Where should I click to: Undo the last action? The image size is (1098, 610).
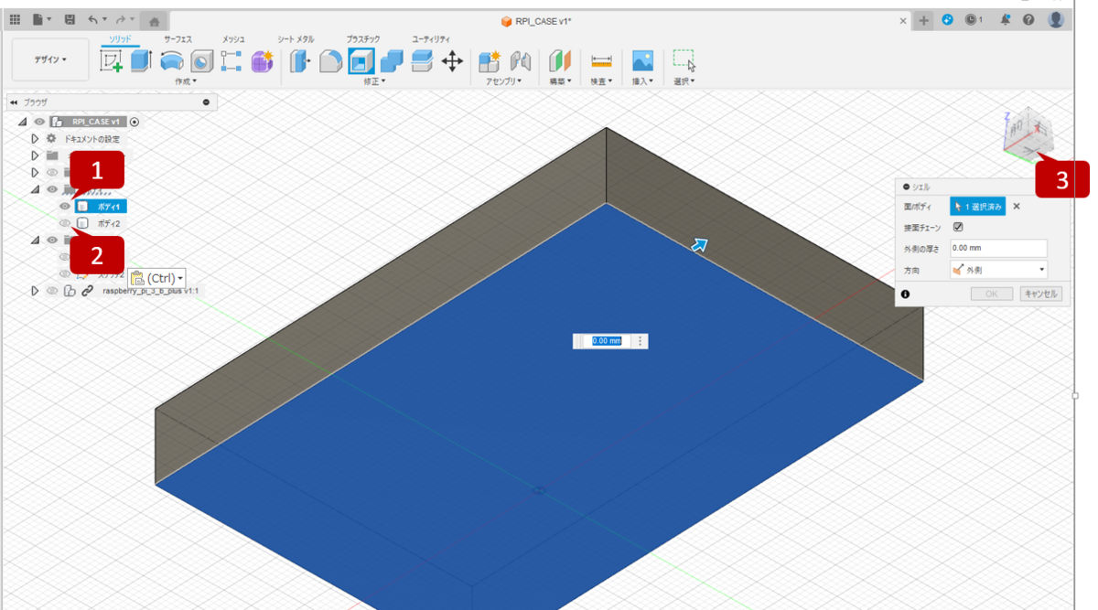pos(96,19)
